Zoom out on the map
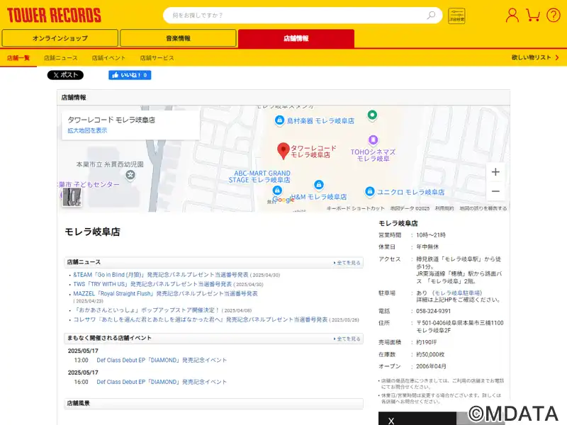This screenshot has width=567, height=425. [495, 191]
